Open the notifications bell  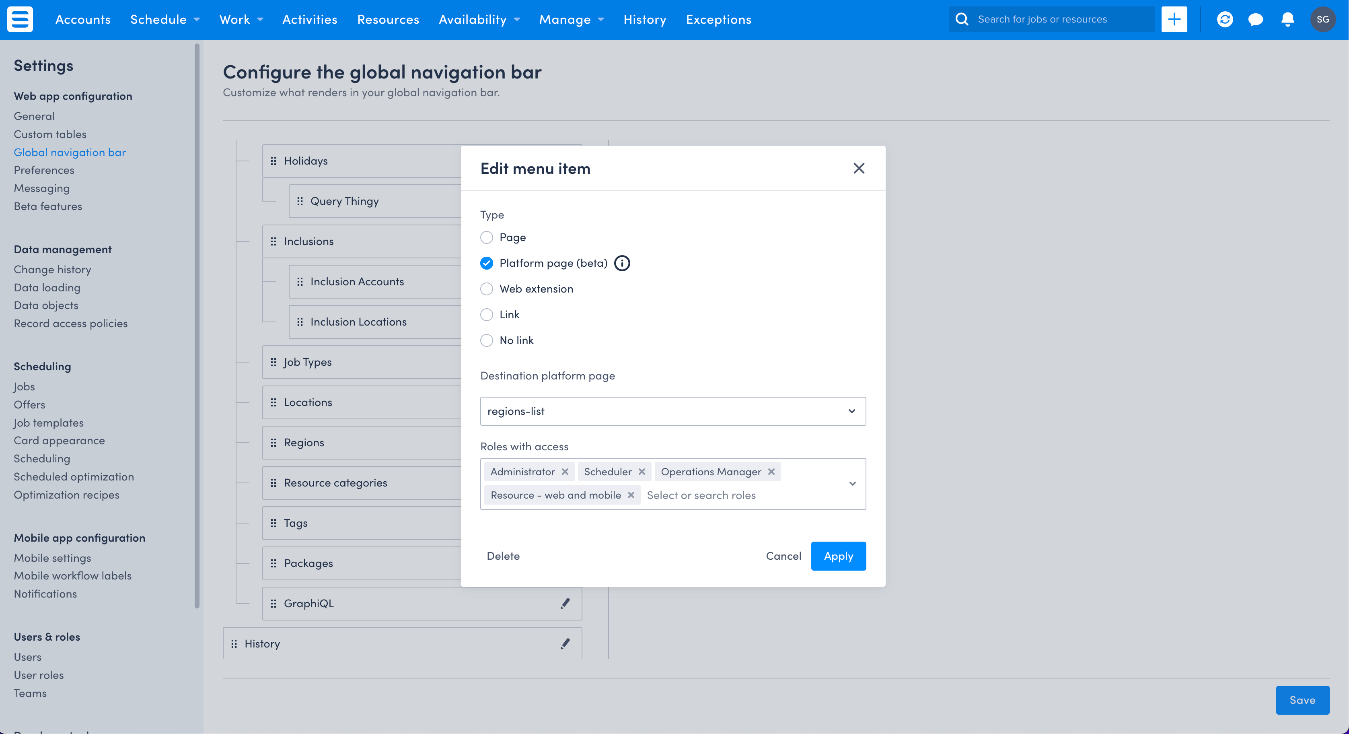1287,19
